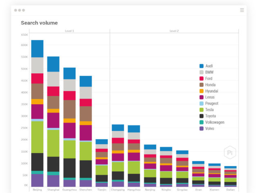Select the Volvo legend label
The width and height of the screenshot is (258, 193).
coord(210,129)
